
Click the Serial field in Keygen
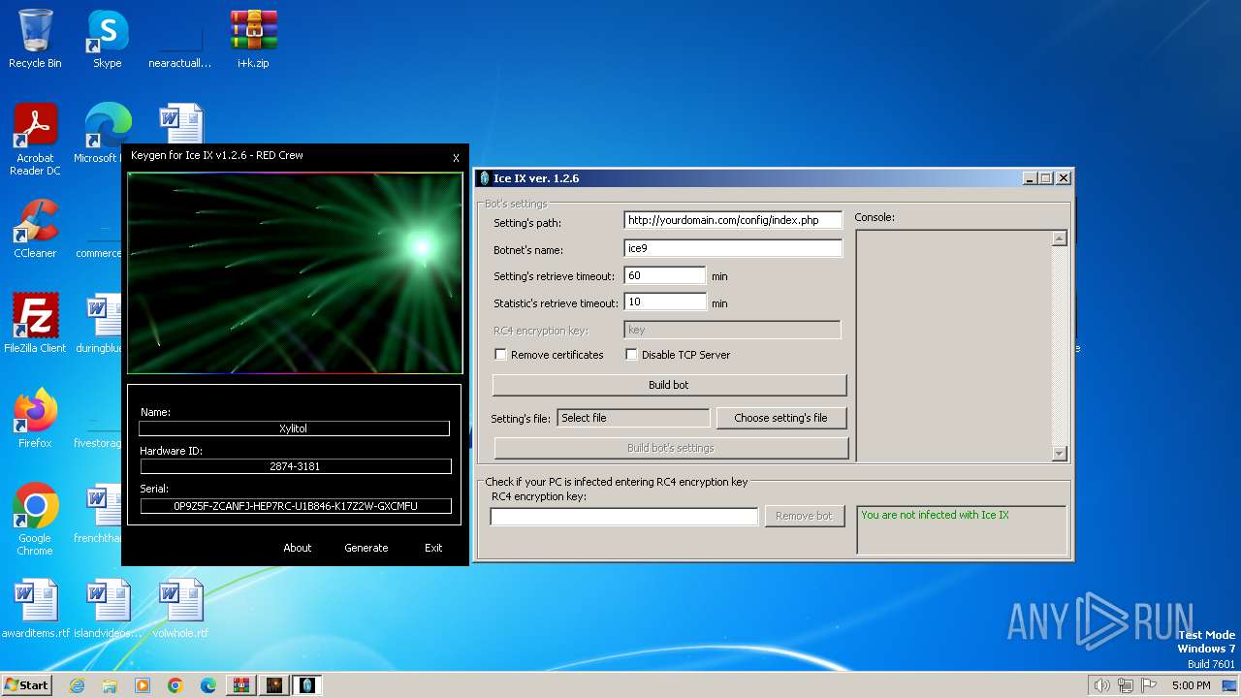(296, 506)
